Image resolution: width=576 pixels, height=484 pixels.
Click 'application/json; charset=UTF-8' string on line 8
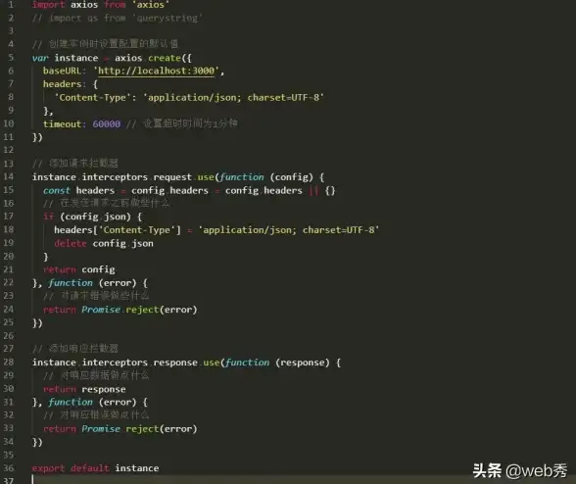point(233,97)
